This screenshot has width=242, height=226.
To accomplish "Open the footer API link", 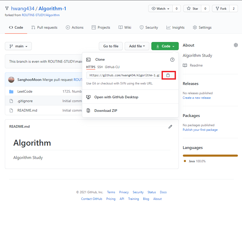I will pos(122,199).
